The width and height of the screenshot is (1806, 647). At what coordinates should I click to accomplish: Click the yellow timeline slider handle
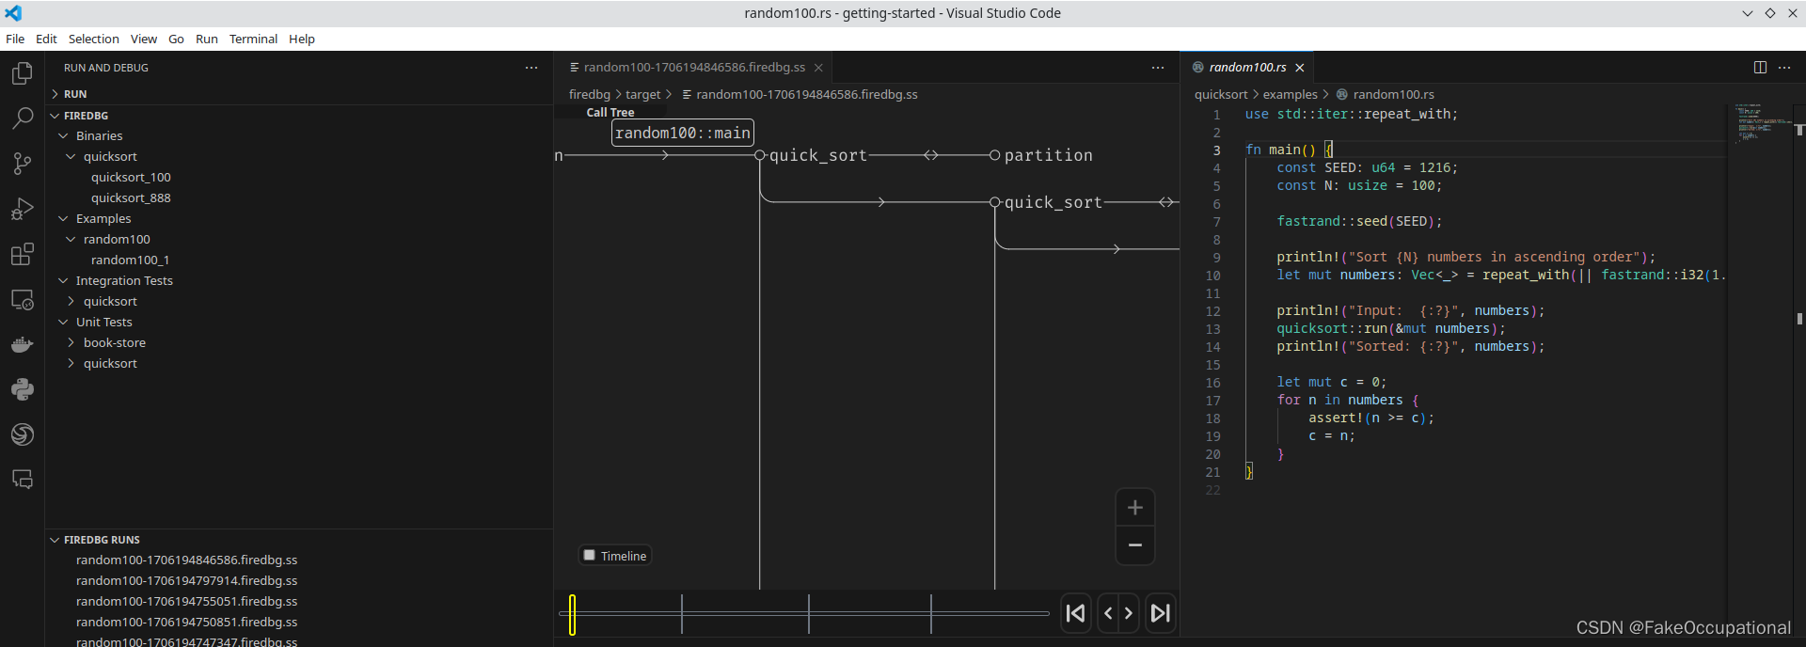point(572,614)
